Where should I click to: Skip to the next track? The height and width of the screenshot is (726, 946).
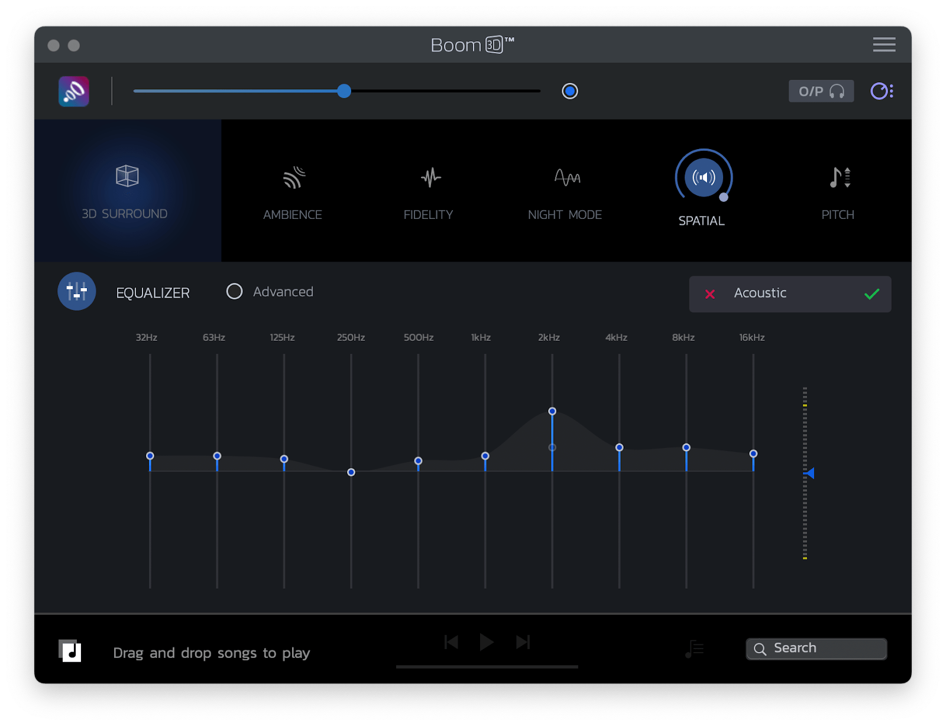523,642
